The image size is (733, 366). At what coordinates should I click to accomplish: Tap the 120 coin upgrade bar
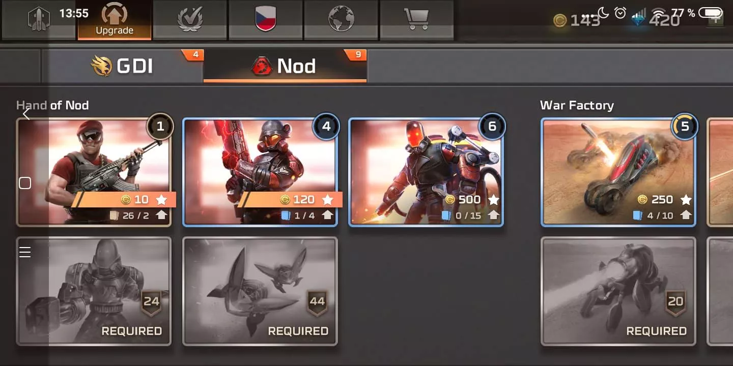point(290,199)
